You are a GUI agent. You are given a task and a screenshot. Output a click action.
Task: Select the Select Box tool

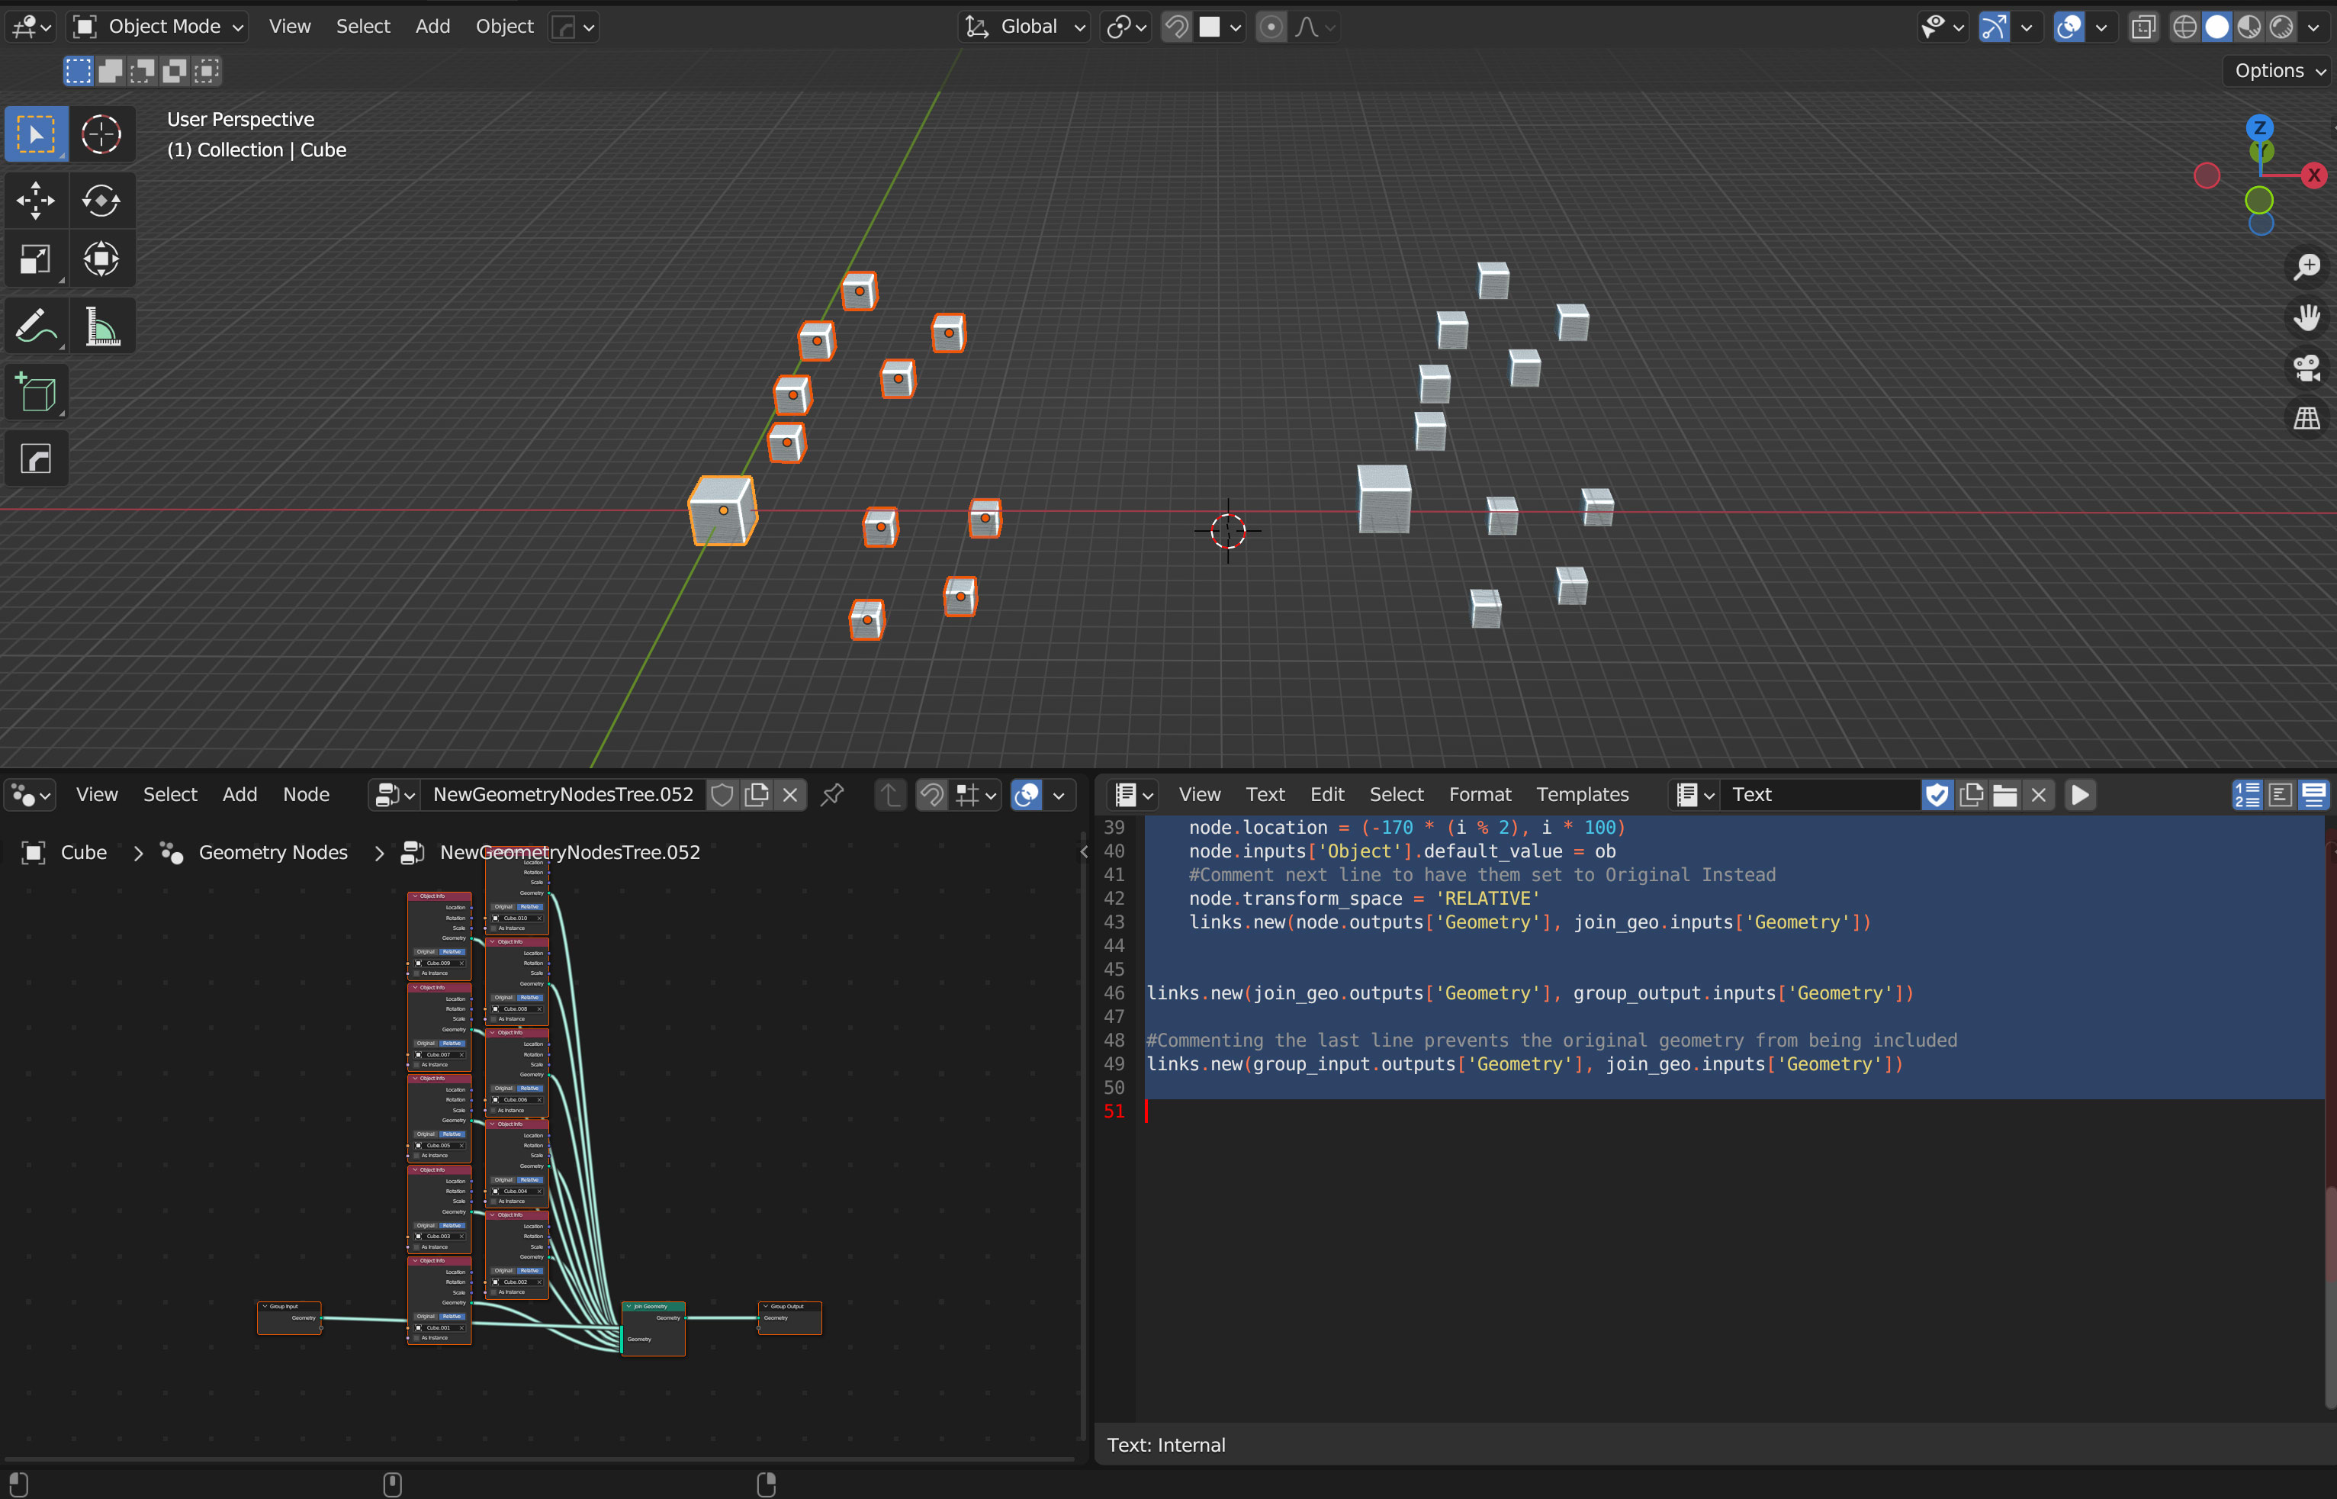(36, 134)
